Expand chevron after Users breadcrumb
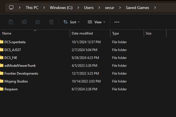Viewport: 176px width, 117px height. point(99,8)
